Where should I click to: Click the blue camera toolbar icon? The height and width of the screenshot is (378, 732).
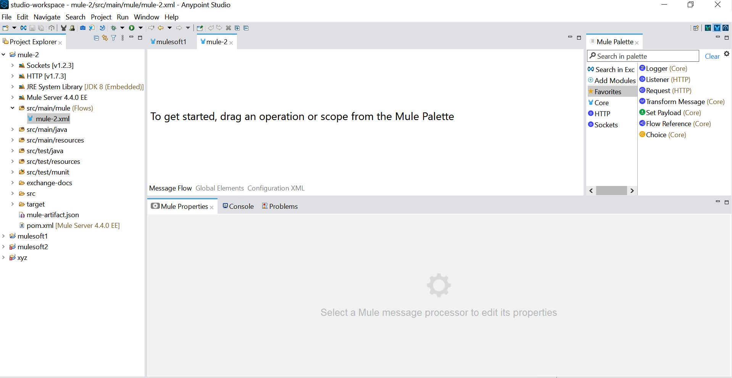(82, 28)
